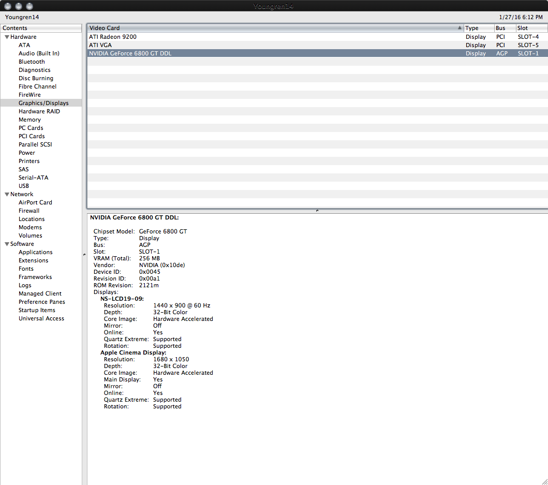Select Diagnostics in the sidebar

pyautogui.click(x=34, y=70)
